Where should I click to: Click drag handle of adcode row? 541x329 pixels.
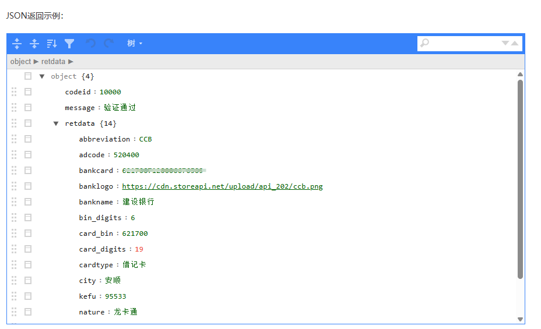click(14, 155)
